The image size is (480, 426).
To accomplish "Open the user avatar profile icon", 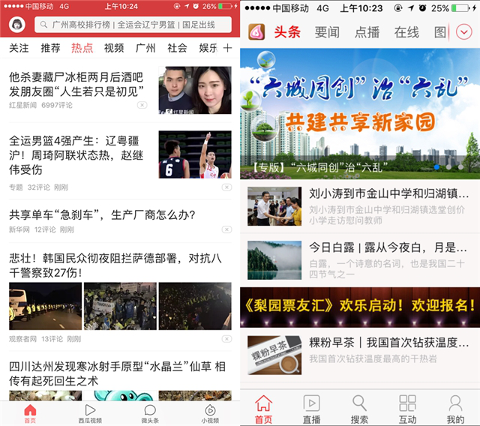I will pyautogui.click(x=15, y=25).
